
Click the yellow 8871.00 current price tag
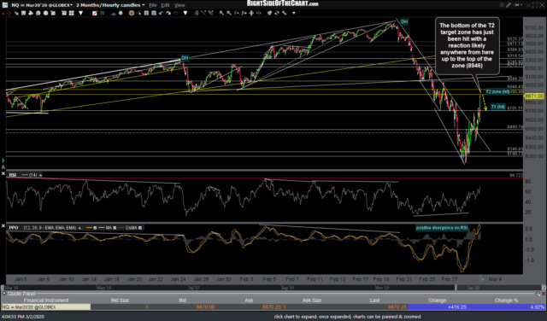pos(534,96)
